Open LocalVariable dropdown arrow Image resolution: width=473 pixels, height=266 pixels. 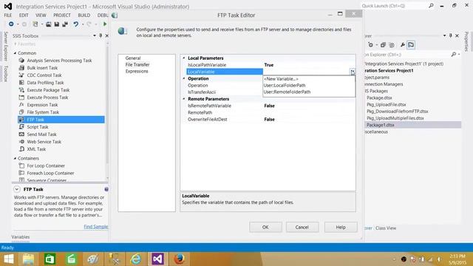pyautogui.click(x=353, y=72)
